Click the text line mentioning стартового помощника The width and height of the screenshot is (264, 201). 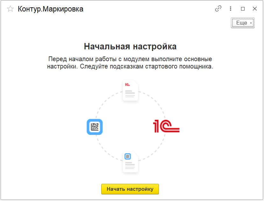tap(130, 67)
